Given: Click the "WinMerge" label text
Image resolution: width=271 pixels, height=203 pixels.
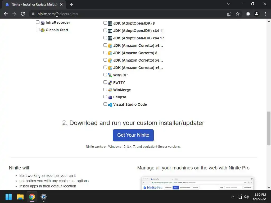Looking at the screenshot, I should click(x=122, y=90).
